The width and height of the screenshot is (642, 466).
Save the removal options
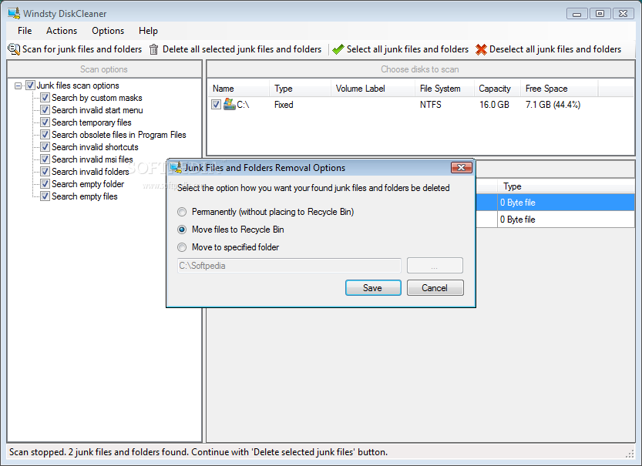tap(373, 287)
